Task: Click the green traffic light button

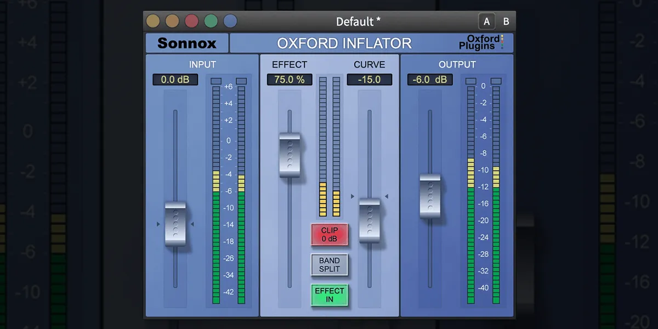Action: 211,20
